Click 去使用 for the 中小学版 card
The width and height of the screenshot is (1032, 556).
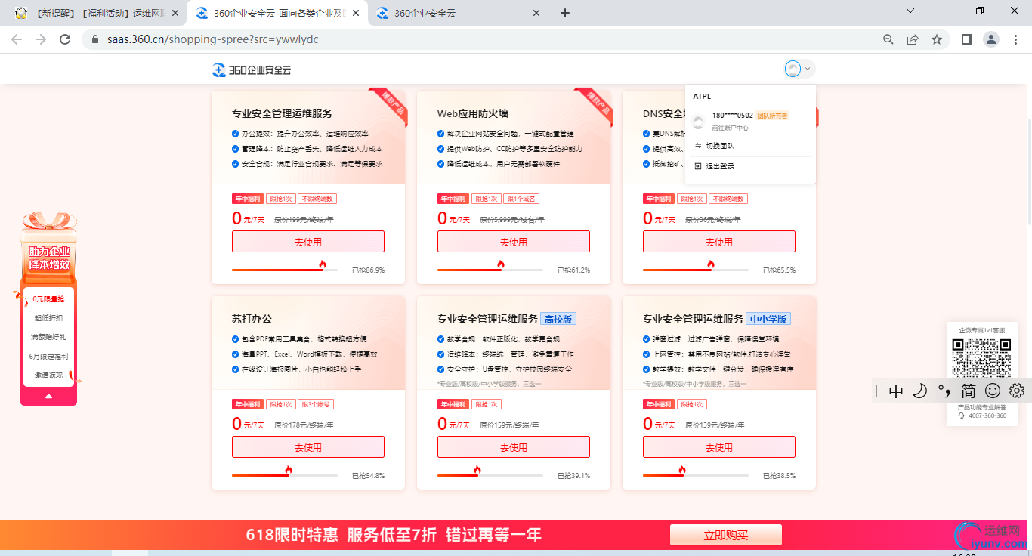(719, 447)
